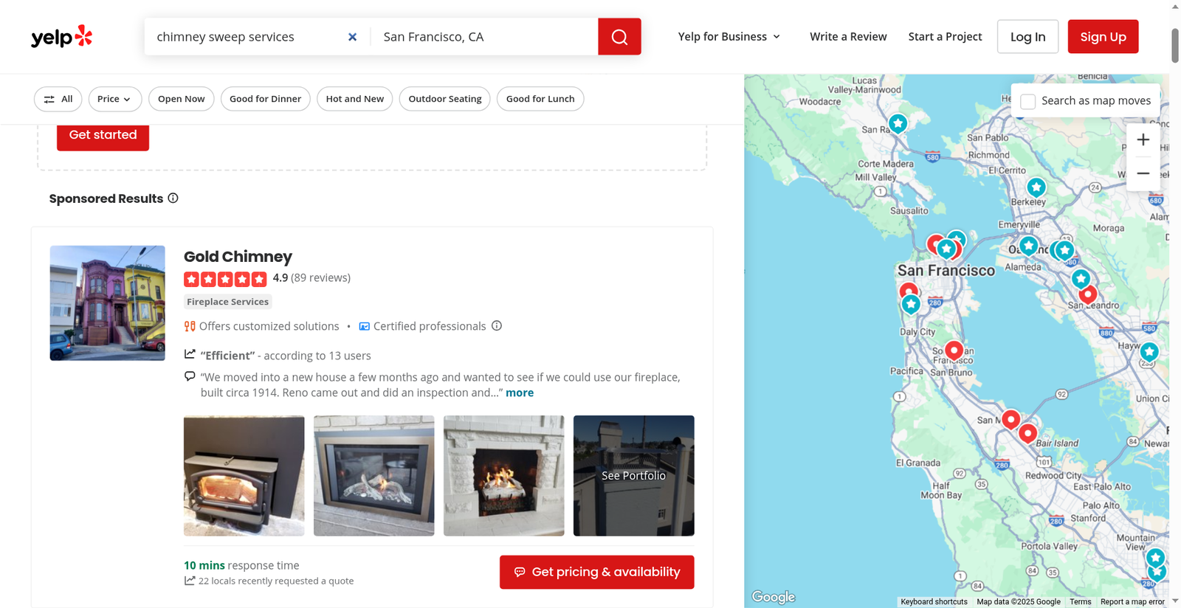Open the Write a Review link
Screen dimensions: 1181x608
848,37
